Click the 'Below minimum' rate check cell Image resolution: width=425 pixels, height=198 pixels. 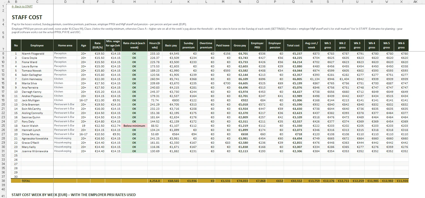[134, 126]
